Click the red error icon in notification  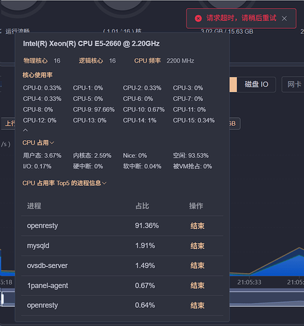[198, 18]
